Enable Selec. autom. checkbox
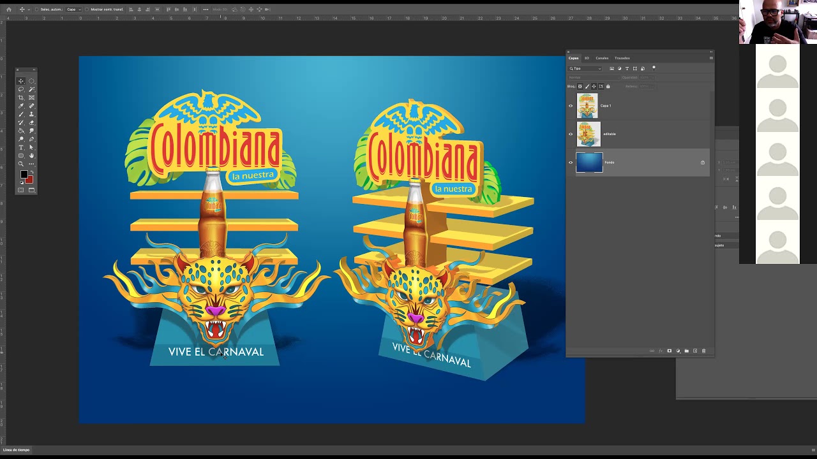 point(36,10)
